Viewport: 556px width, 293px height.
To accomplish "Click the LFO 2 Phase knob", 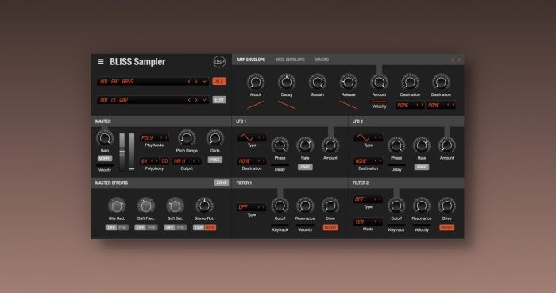I will (396, 145).
